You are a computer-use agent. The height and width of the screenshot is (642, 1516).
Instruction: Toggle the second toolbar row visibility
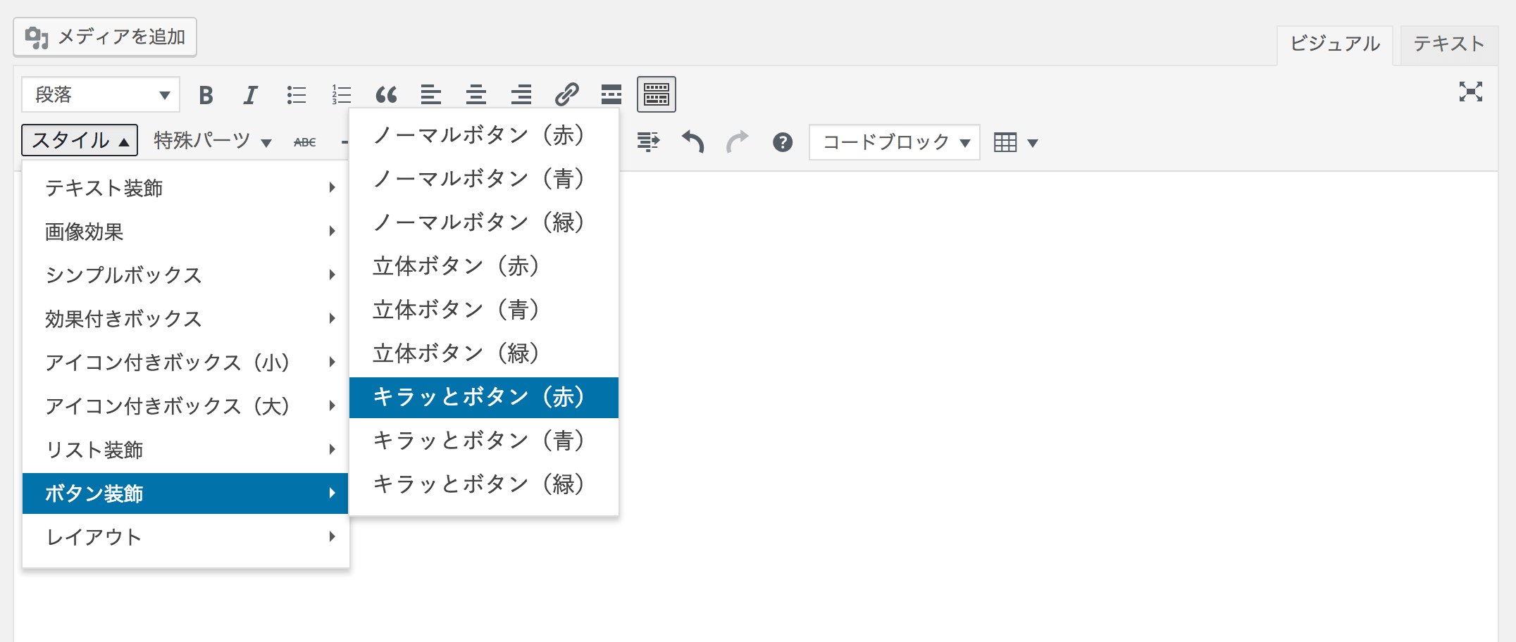656,94
